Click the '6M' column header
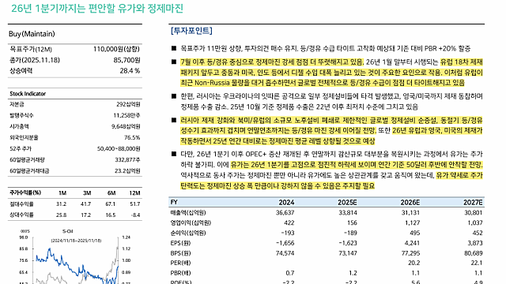 111,192
